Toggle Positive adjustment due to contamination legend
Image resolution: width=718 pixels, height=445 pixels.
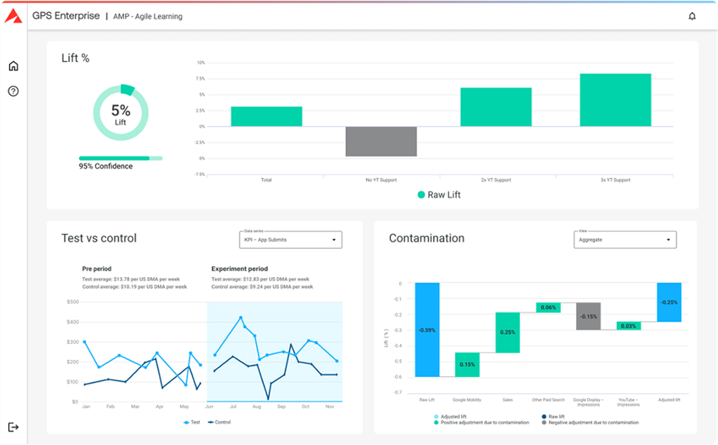point(484,423)
